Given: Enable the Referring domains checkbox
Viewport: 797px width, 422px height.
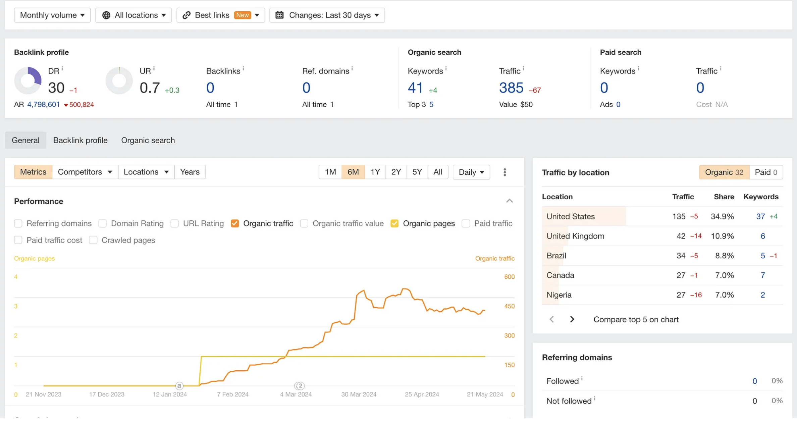Looking at the screenshot, I should 18,223.
